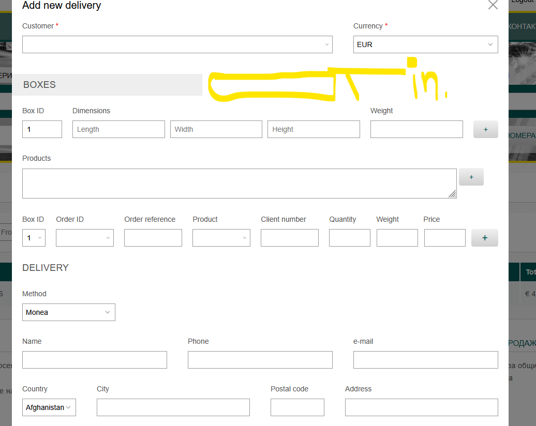Click the e-mail input field
The image size is (536, 426).
coord(425,360)
